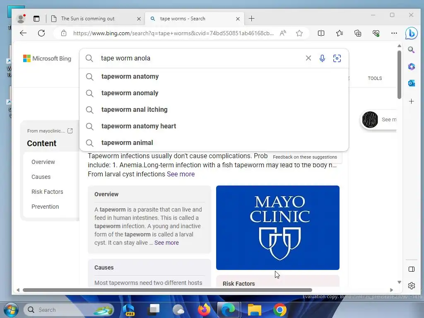This screenshot has height=318, width=424.
Task: Click the taskbar Search box
Action: pos(69,310)
